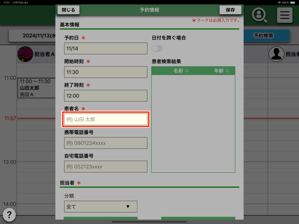Tap the 担当者A flower avatar
299x224 pixels.
point(25,54)
